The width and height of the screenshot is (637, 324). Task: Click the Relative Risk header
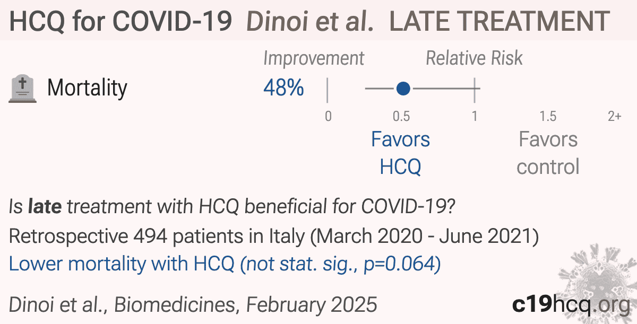474,58
